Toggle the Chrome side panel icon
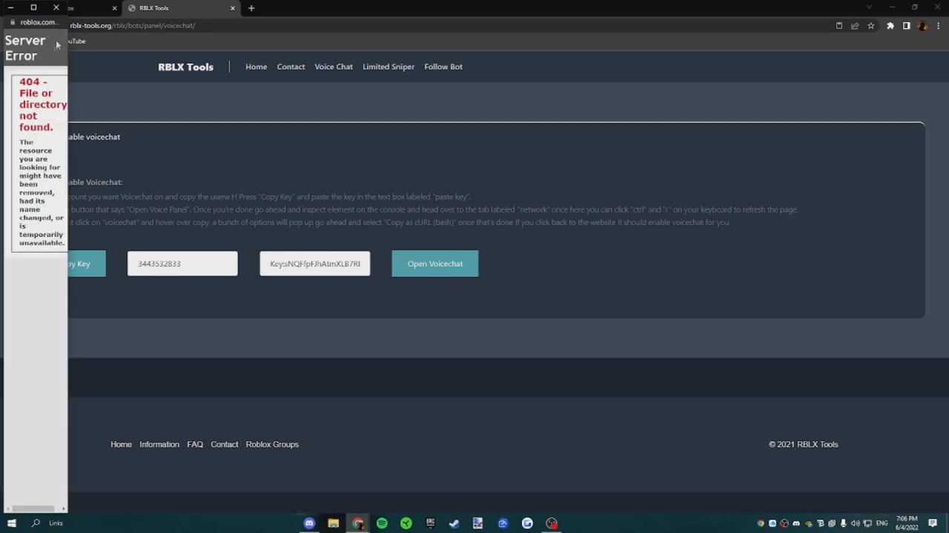 (906, 26)
